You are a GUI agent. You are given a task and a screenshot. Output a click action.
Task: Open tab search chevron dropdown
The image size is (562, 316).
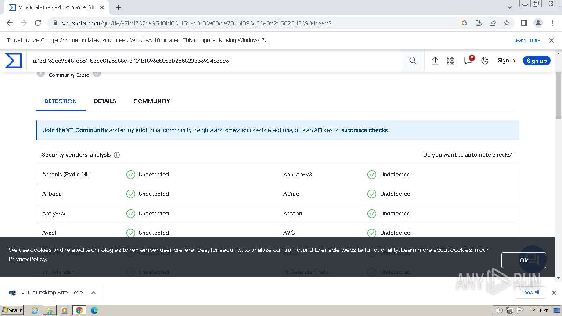click(x=510, y=7)
